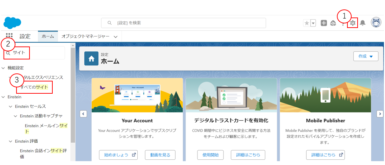Open the favorites list dropdown arrow
385x165 pixels.
coord(313,23)
